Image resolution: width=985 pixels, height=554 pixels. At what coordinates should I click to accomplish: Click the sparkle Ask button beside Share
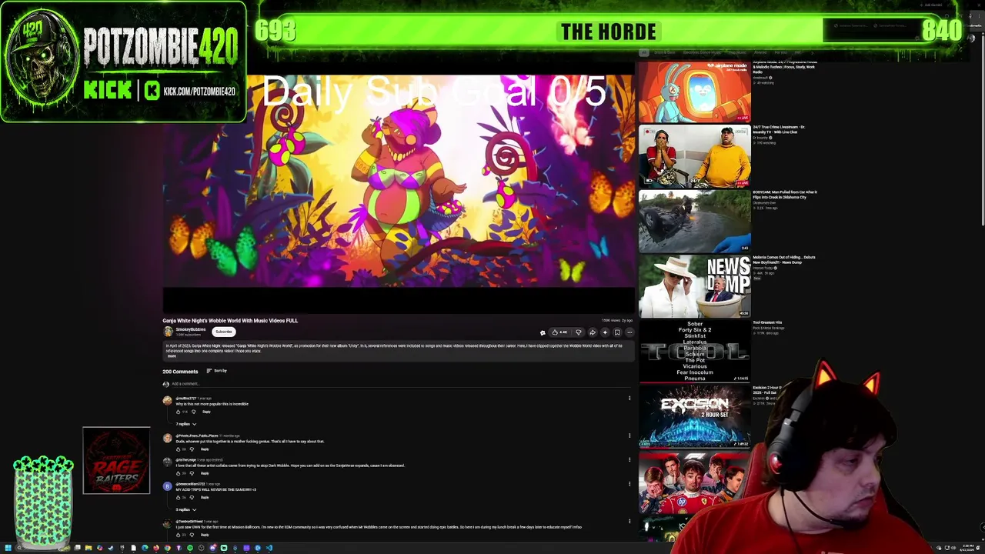point(605,332)
